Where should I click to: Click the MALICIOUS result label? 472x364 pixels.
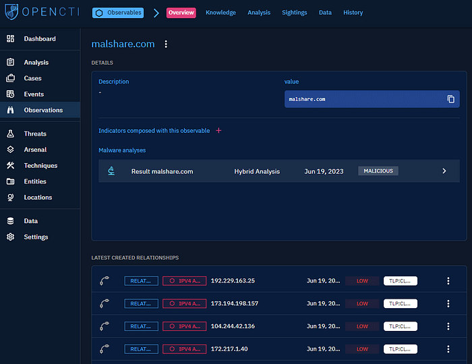tap(378, 171)
